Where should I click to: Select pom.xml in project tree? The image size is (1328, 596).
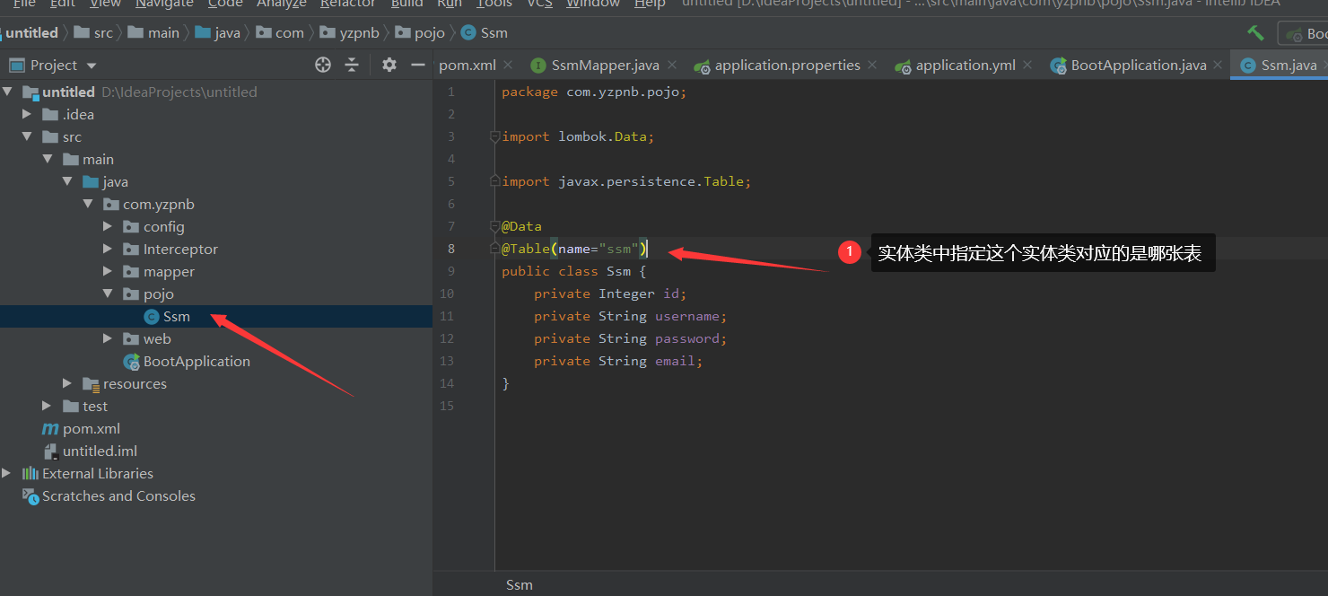[x=91, y=428]
